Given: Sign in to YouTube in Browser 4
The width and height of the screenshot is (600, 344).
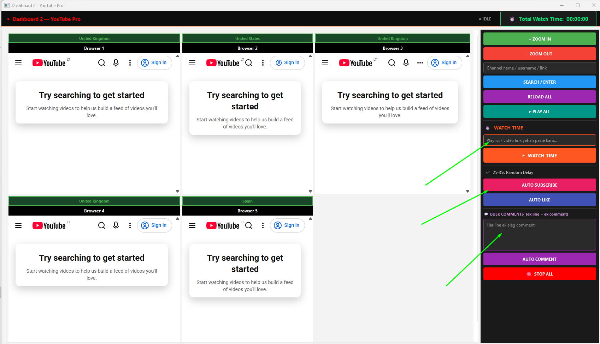Looking at the screenshot, I should click(154, 225).
